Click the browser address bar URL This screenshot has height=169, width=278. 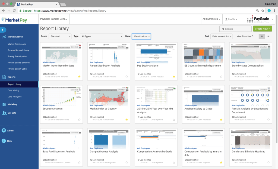(70, 11)
